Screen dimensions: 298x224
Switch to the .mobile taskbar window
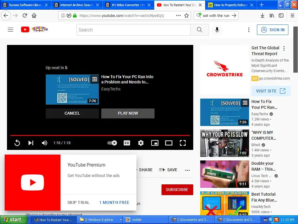pyautogui.click(x=146, y=220)
